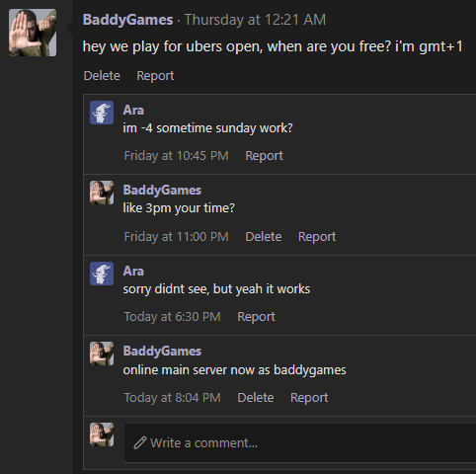Click the Thursday at 12:21 AM timestamp
Screen dimensions: 476x474
[x=255, y=20]
